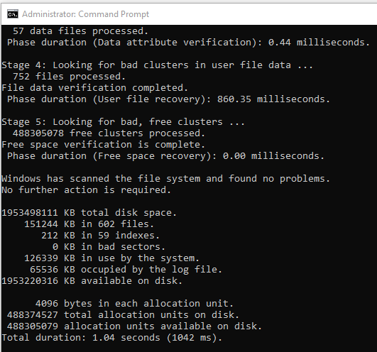Viewport: 377px width, 352px height.
Task: Click the Stage 4 bad clusters heading
Action: (x=158, y=65)
